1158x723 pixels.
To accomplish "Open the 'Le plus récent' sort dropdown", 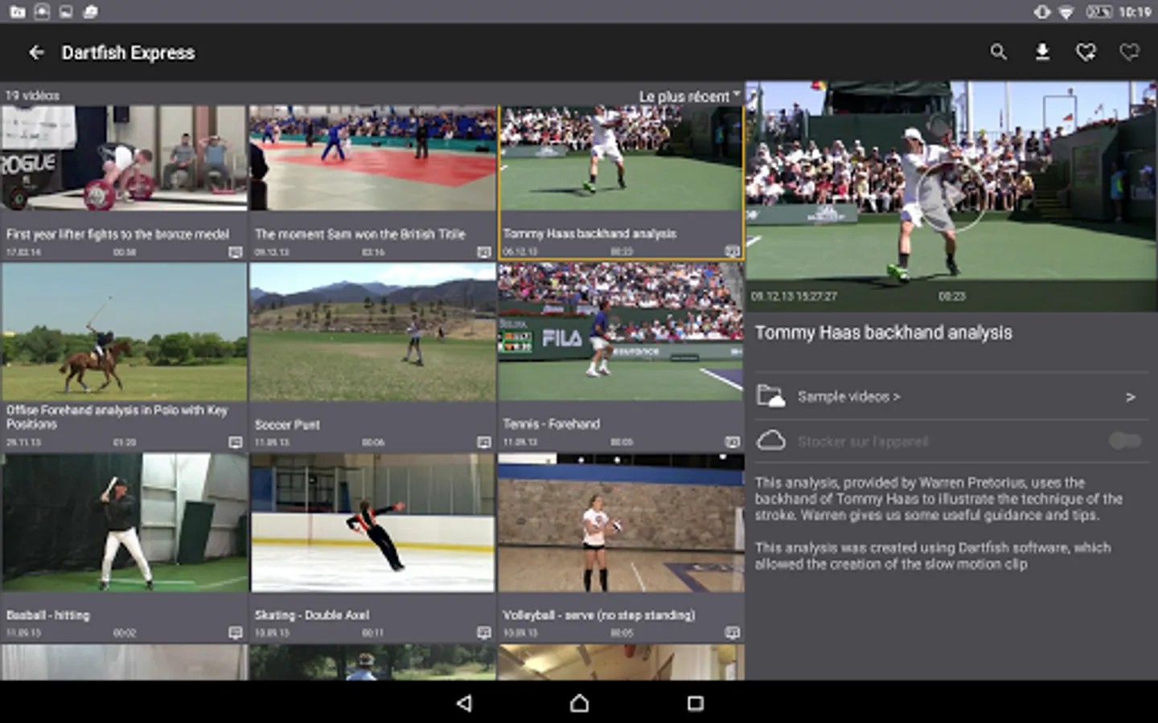I will click(689, 96).
